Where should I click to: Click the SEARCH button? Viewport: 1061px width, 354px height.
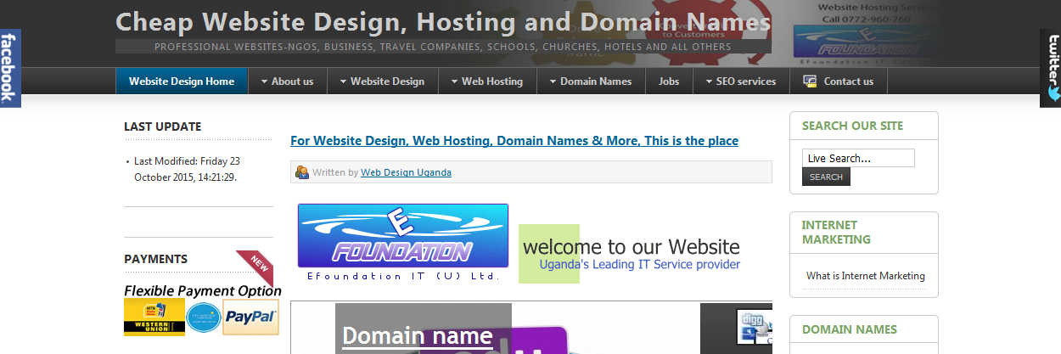coord(826,177)
